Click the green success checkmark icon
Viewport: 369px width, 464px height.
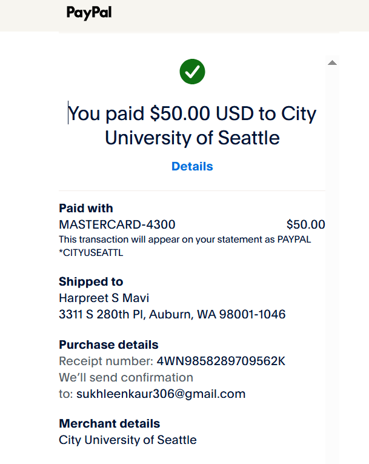click(x=192, y=72)
